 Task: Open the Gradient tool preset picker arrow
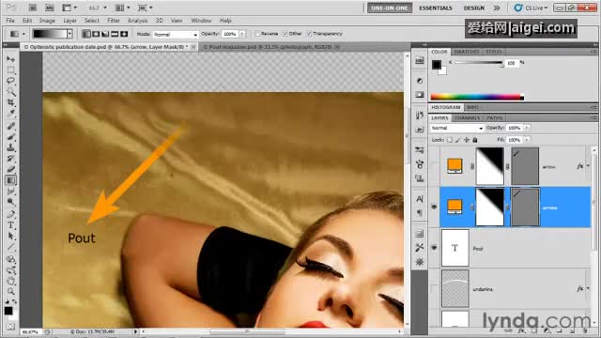click(x=23, y=34)
